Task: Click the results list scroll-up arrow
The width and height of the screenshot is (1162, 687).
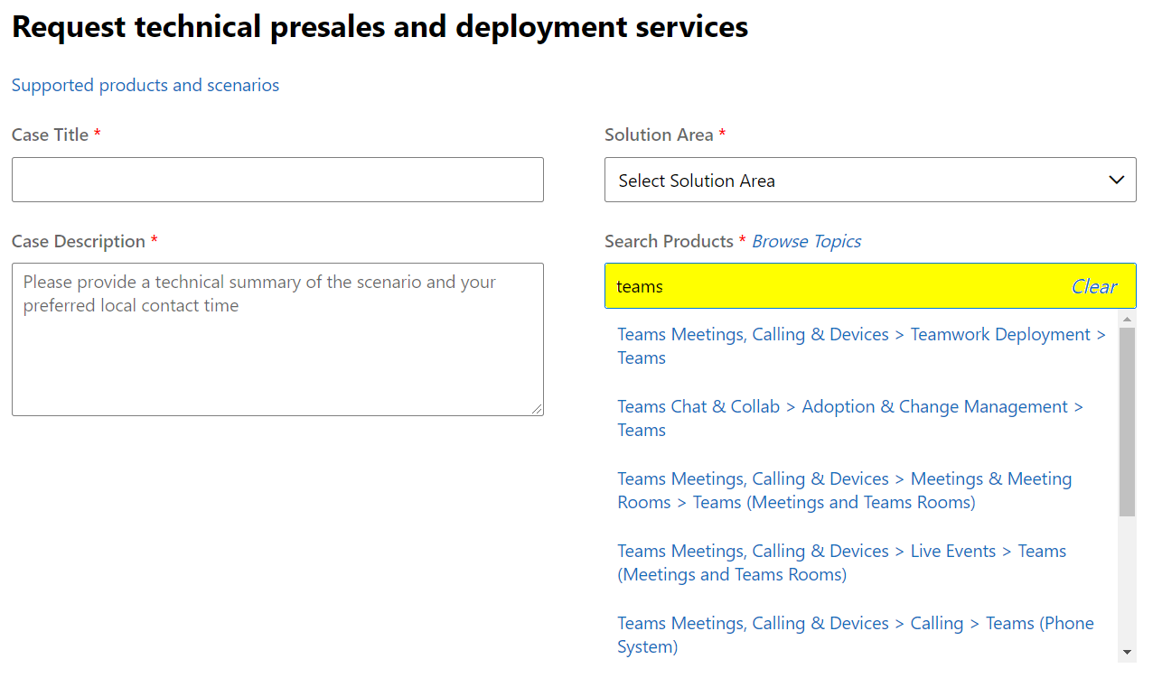Action: 1127,320
